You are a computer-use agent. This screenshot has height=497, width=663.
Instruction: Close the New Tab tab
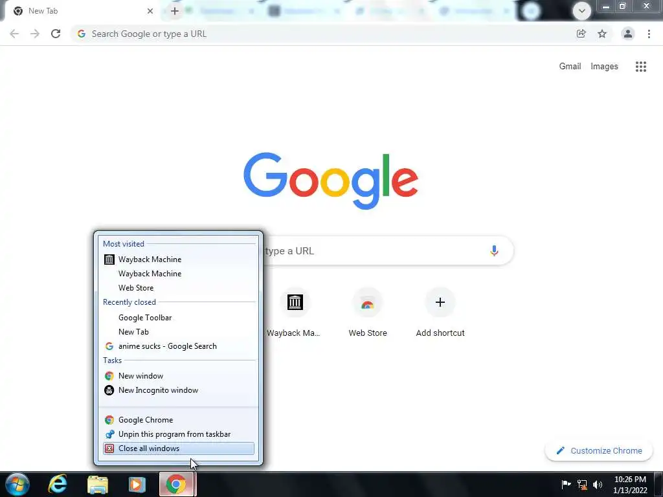[150, 11]
